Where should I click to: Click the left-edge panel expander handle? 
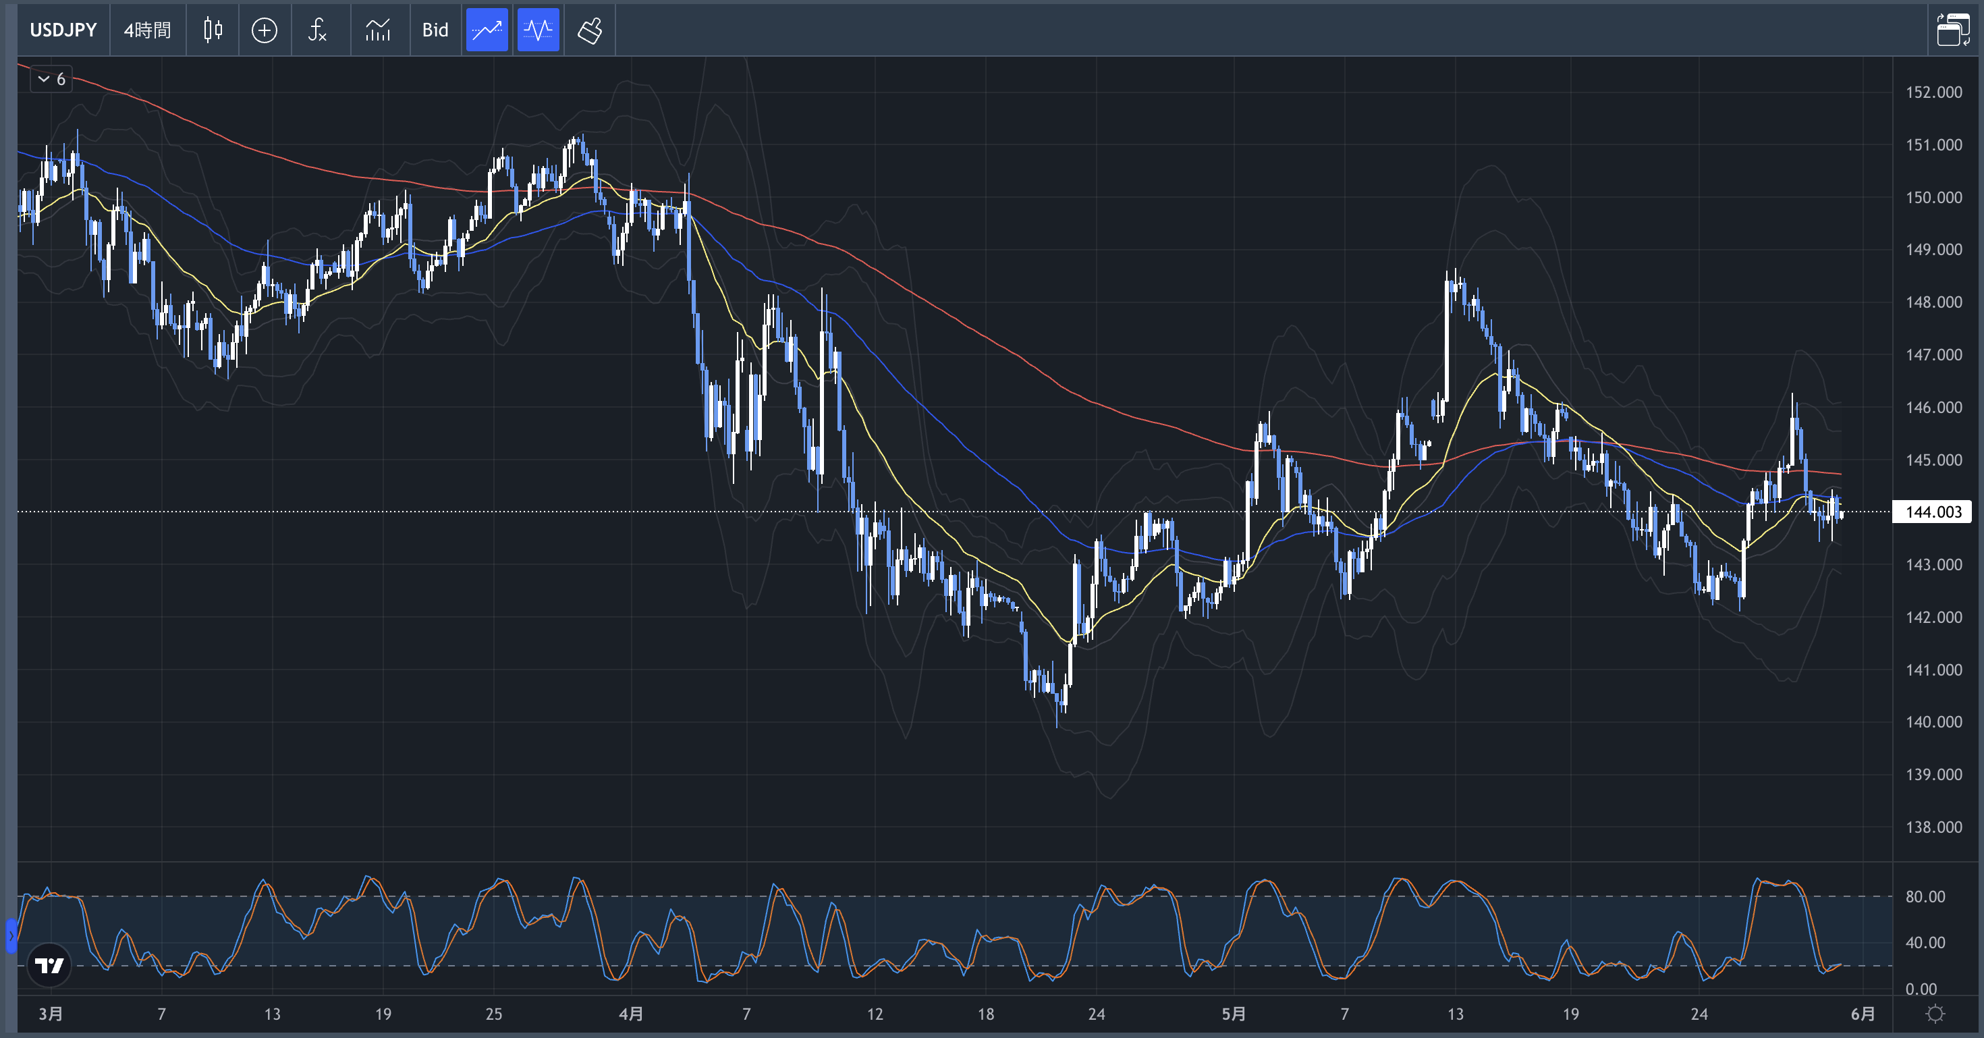11,935
